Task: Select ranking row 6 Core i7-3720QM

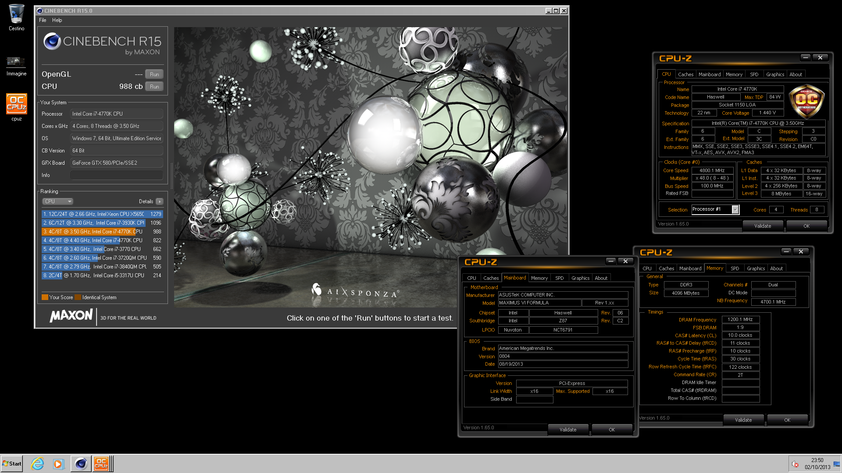Action: 102,258
